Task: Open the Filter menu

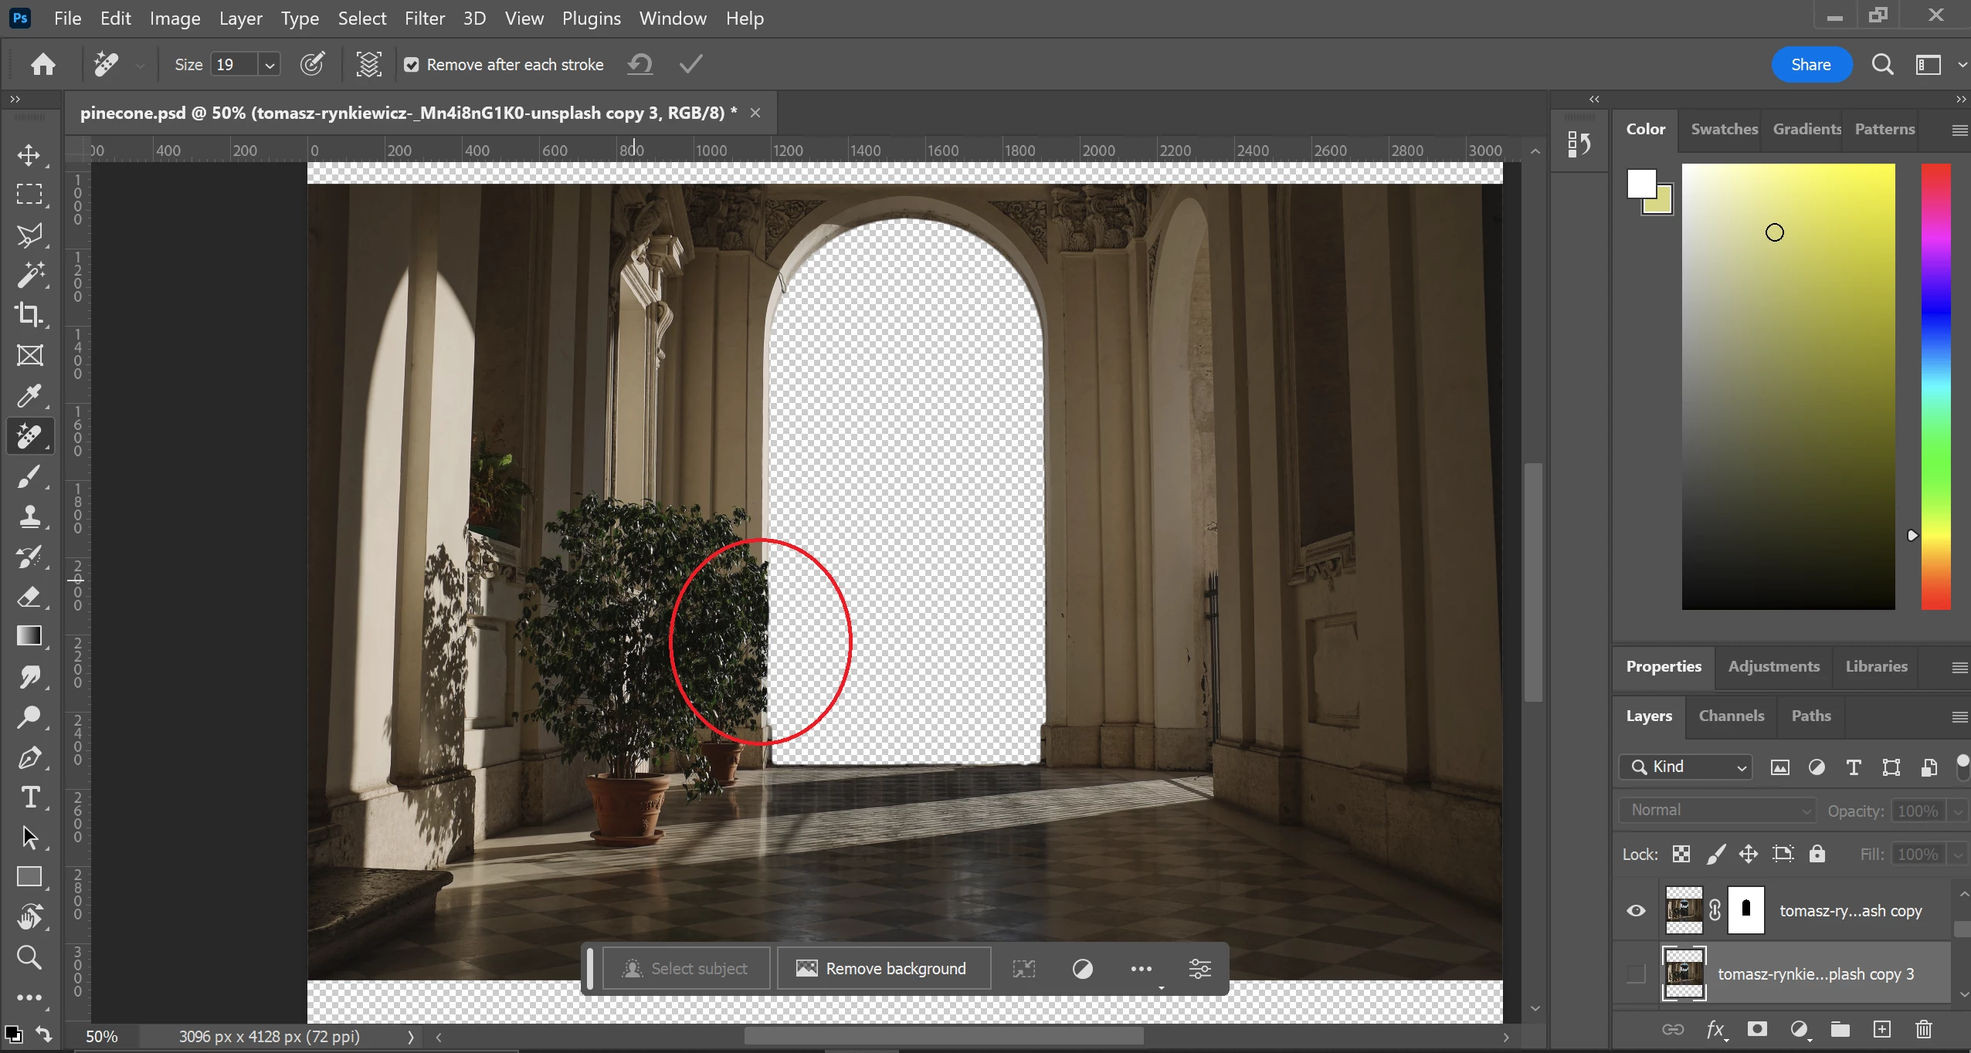Action: (425, 19)
